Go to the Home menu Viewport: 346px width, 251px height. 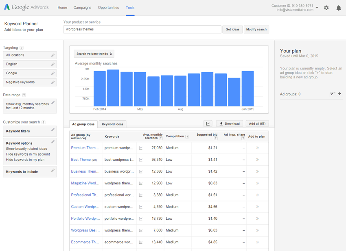pyautogui.click(x=62, y=7)
